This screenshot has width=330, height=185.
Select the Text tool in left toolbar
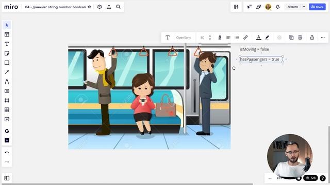pos(7,44)
